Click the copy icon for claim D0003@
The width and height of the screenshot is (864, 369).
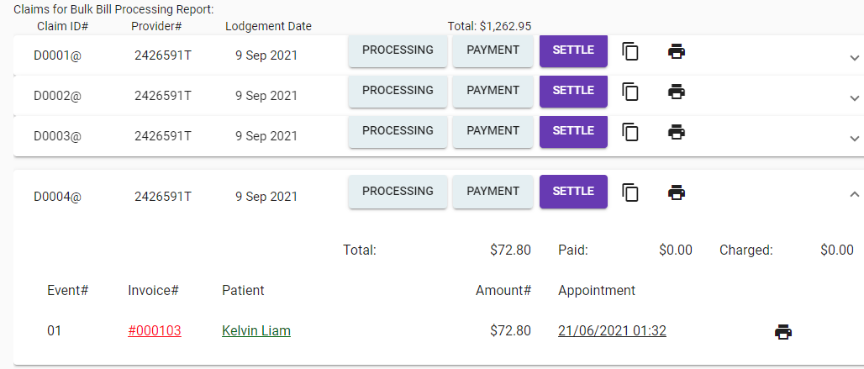point(630,132)
